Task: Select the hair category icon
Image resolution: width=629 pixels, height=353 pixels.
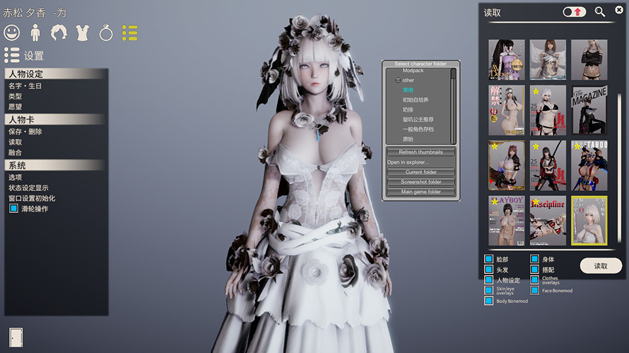Action: click(x=60, y=32)
